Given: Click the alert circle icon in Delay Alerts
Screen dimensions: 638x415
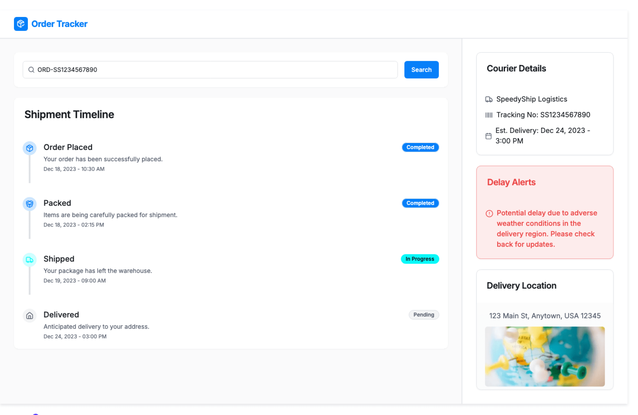Looking at the screenshot, I should [489, 213].
